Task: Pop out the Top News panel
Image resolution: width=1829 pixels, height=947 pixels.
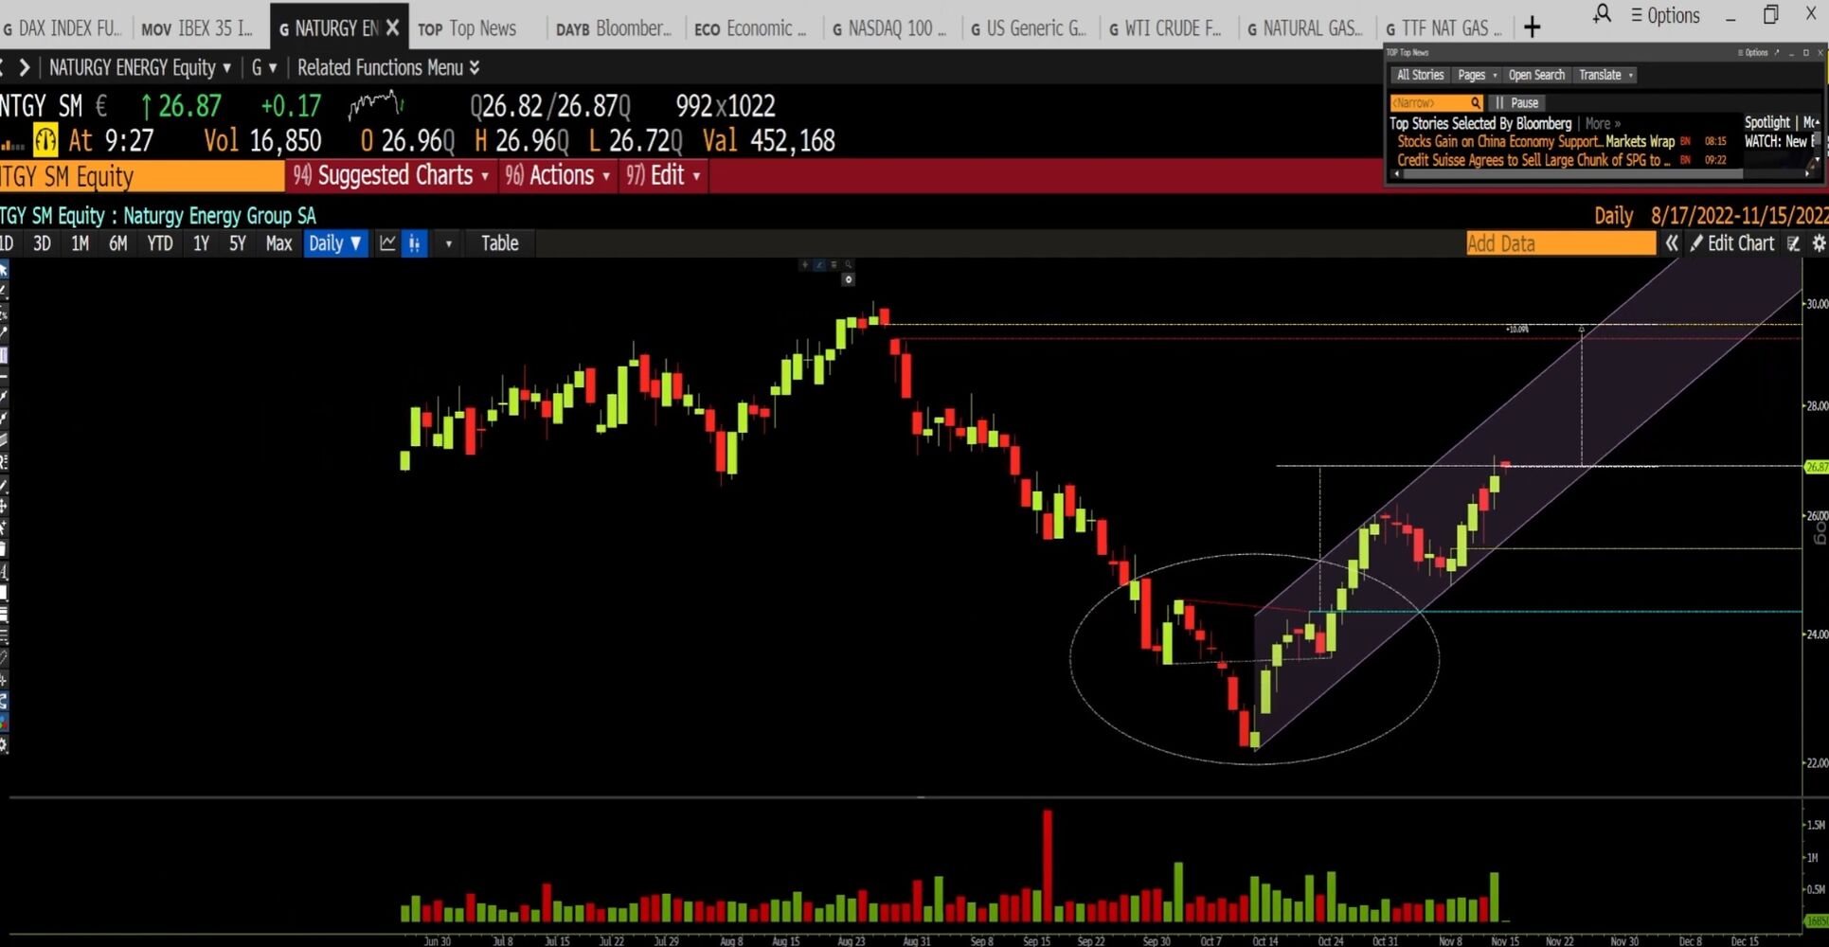Action: tap(1777, 53)
